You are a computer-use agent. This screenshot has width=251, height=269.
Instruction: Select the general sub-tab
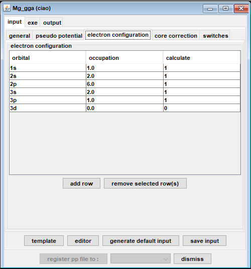coord(20,36)
